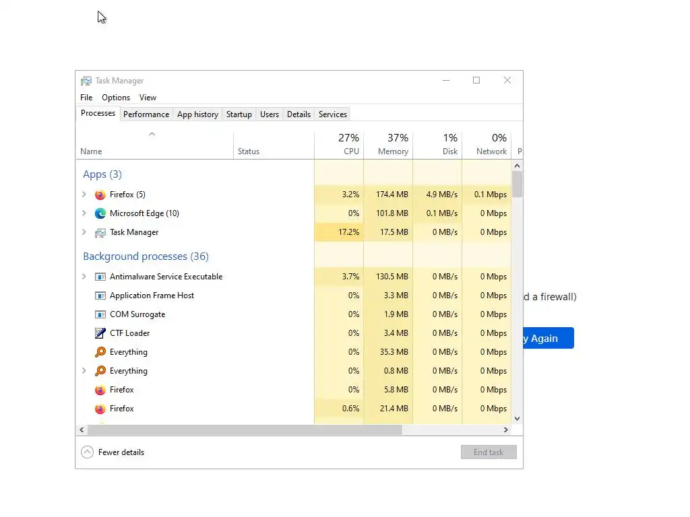Click Antimalware's 130.5 MB memory cell
690x517 pixels.
[388, 277]
